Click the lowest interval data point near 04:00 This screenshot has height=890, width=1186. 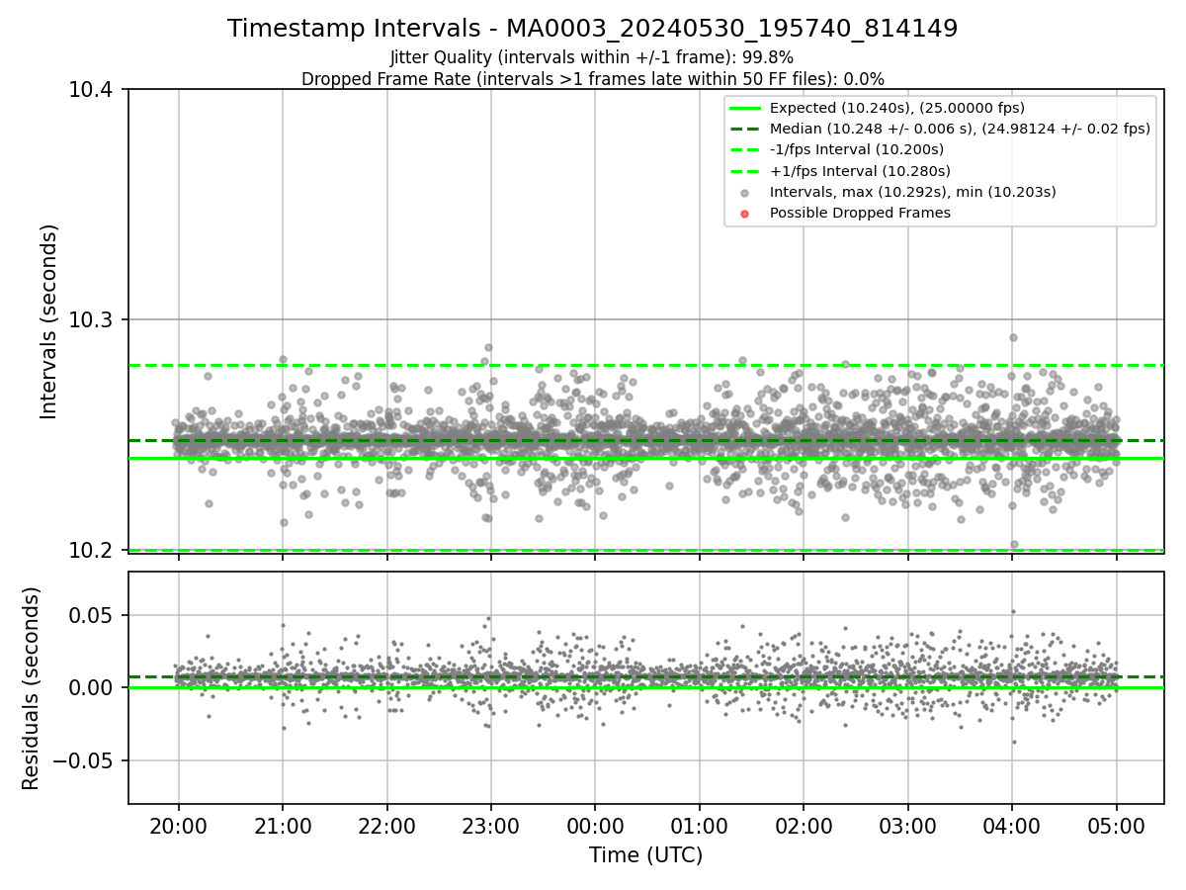(x=1014, y=544)
